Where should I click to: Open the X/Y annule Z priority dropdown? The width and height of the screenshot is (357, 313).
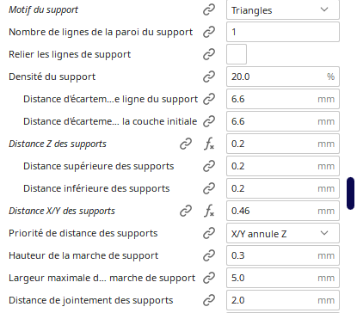(x=283, y=233)
